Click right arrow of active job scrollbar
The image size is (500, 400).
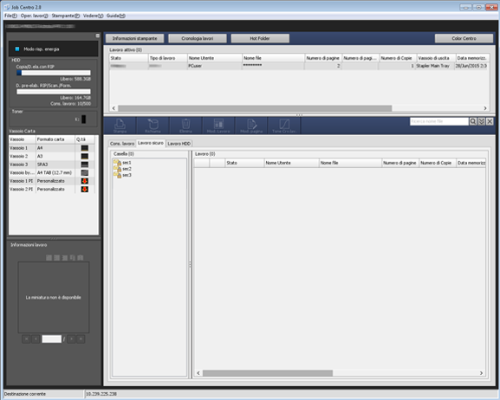point(485,108)
